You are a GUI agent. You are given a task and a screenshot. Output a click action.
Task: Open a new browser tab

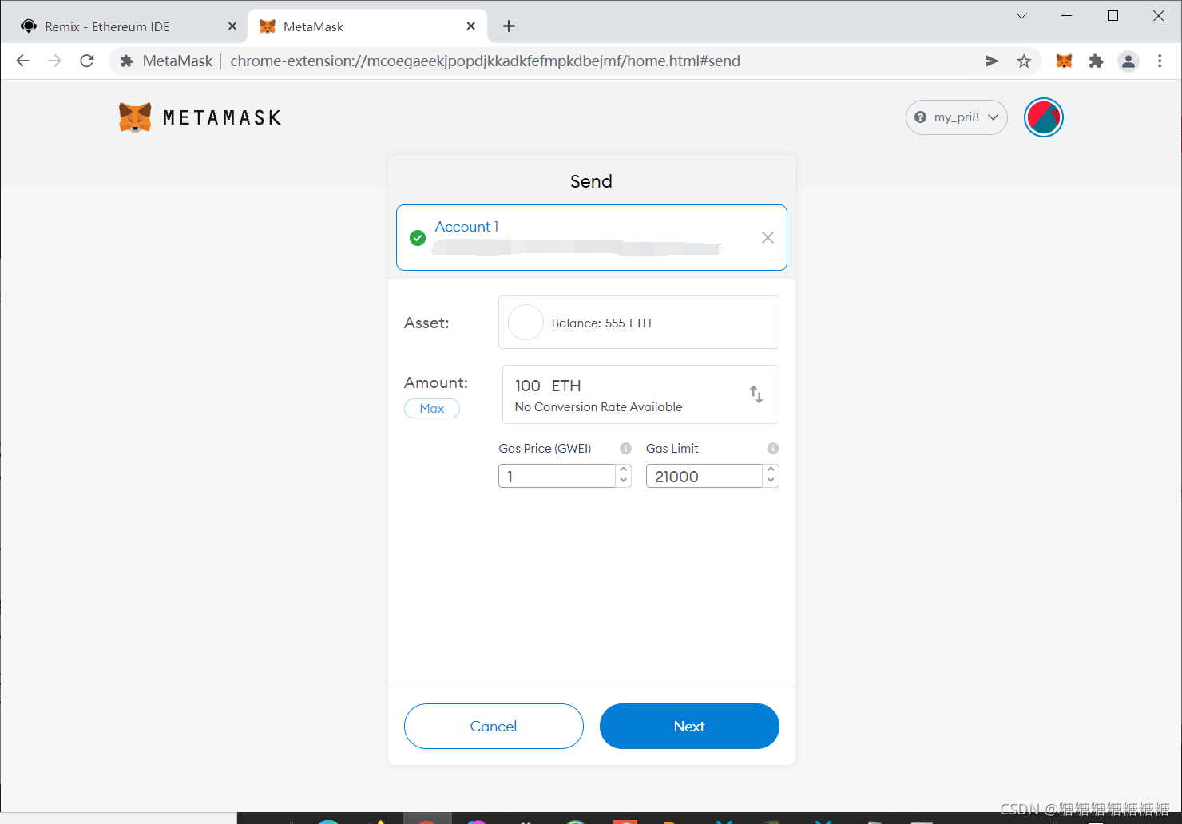509,26
